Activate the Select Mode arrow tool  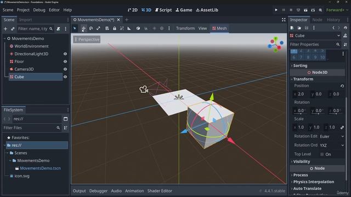tap(75, 28)
